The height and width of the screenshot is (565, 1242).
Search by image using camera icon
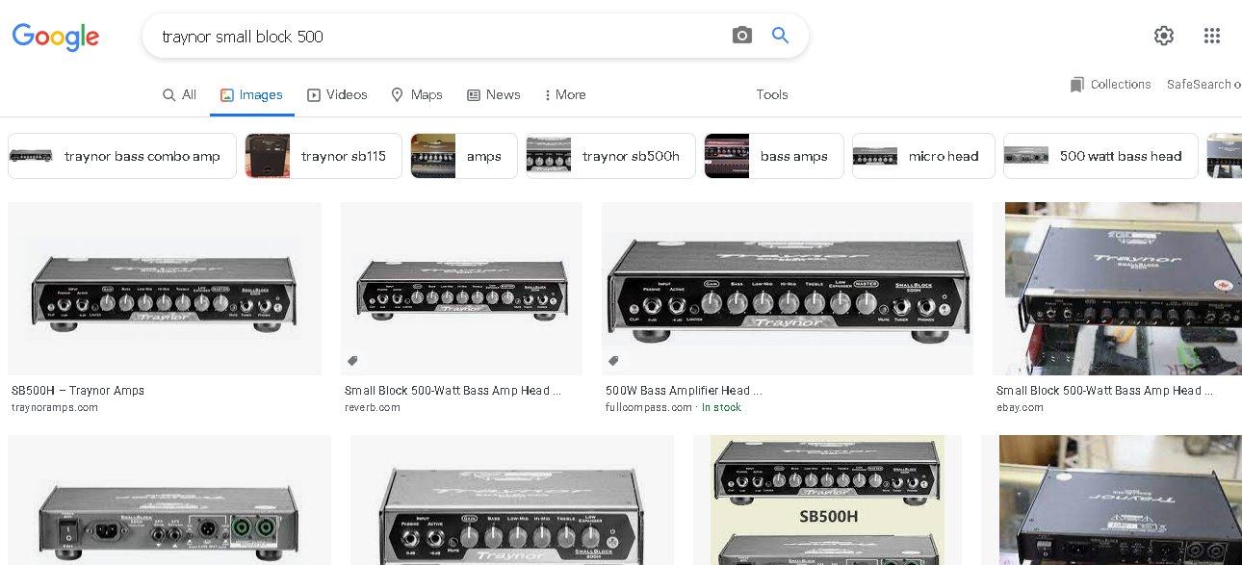point(741,36)
